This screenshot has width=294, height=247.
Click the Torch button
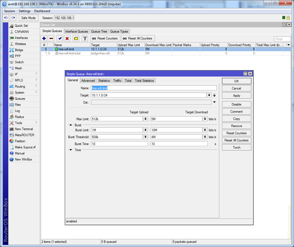point(236,148)
